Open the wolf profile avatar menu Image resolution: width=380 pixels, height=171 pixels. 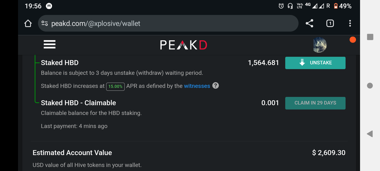click(x=320, y=45)
